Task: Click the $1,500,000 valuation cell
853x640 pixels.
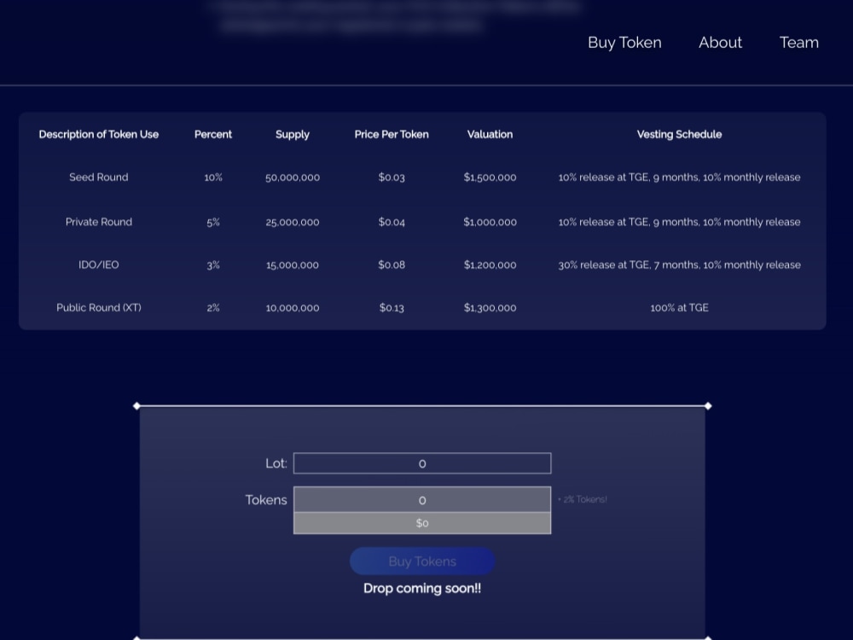Action: point(490,177)
